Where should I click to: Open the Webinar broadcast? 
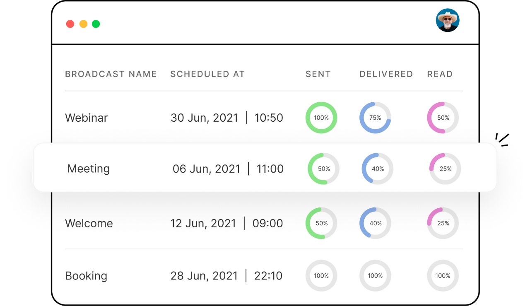point(86,118)
